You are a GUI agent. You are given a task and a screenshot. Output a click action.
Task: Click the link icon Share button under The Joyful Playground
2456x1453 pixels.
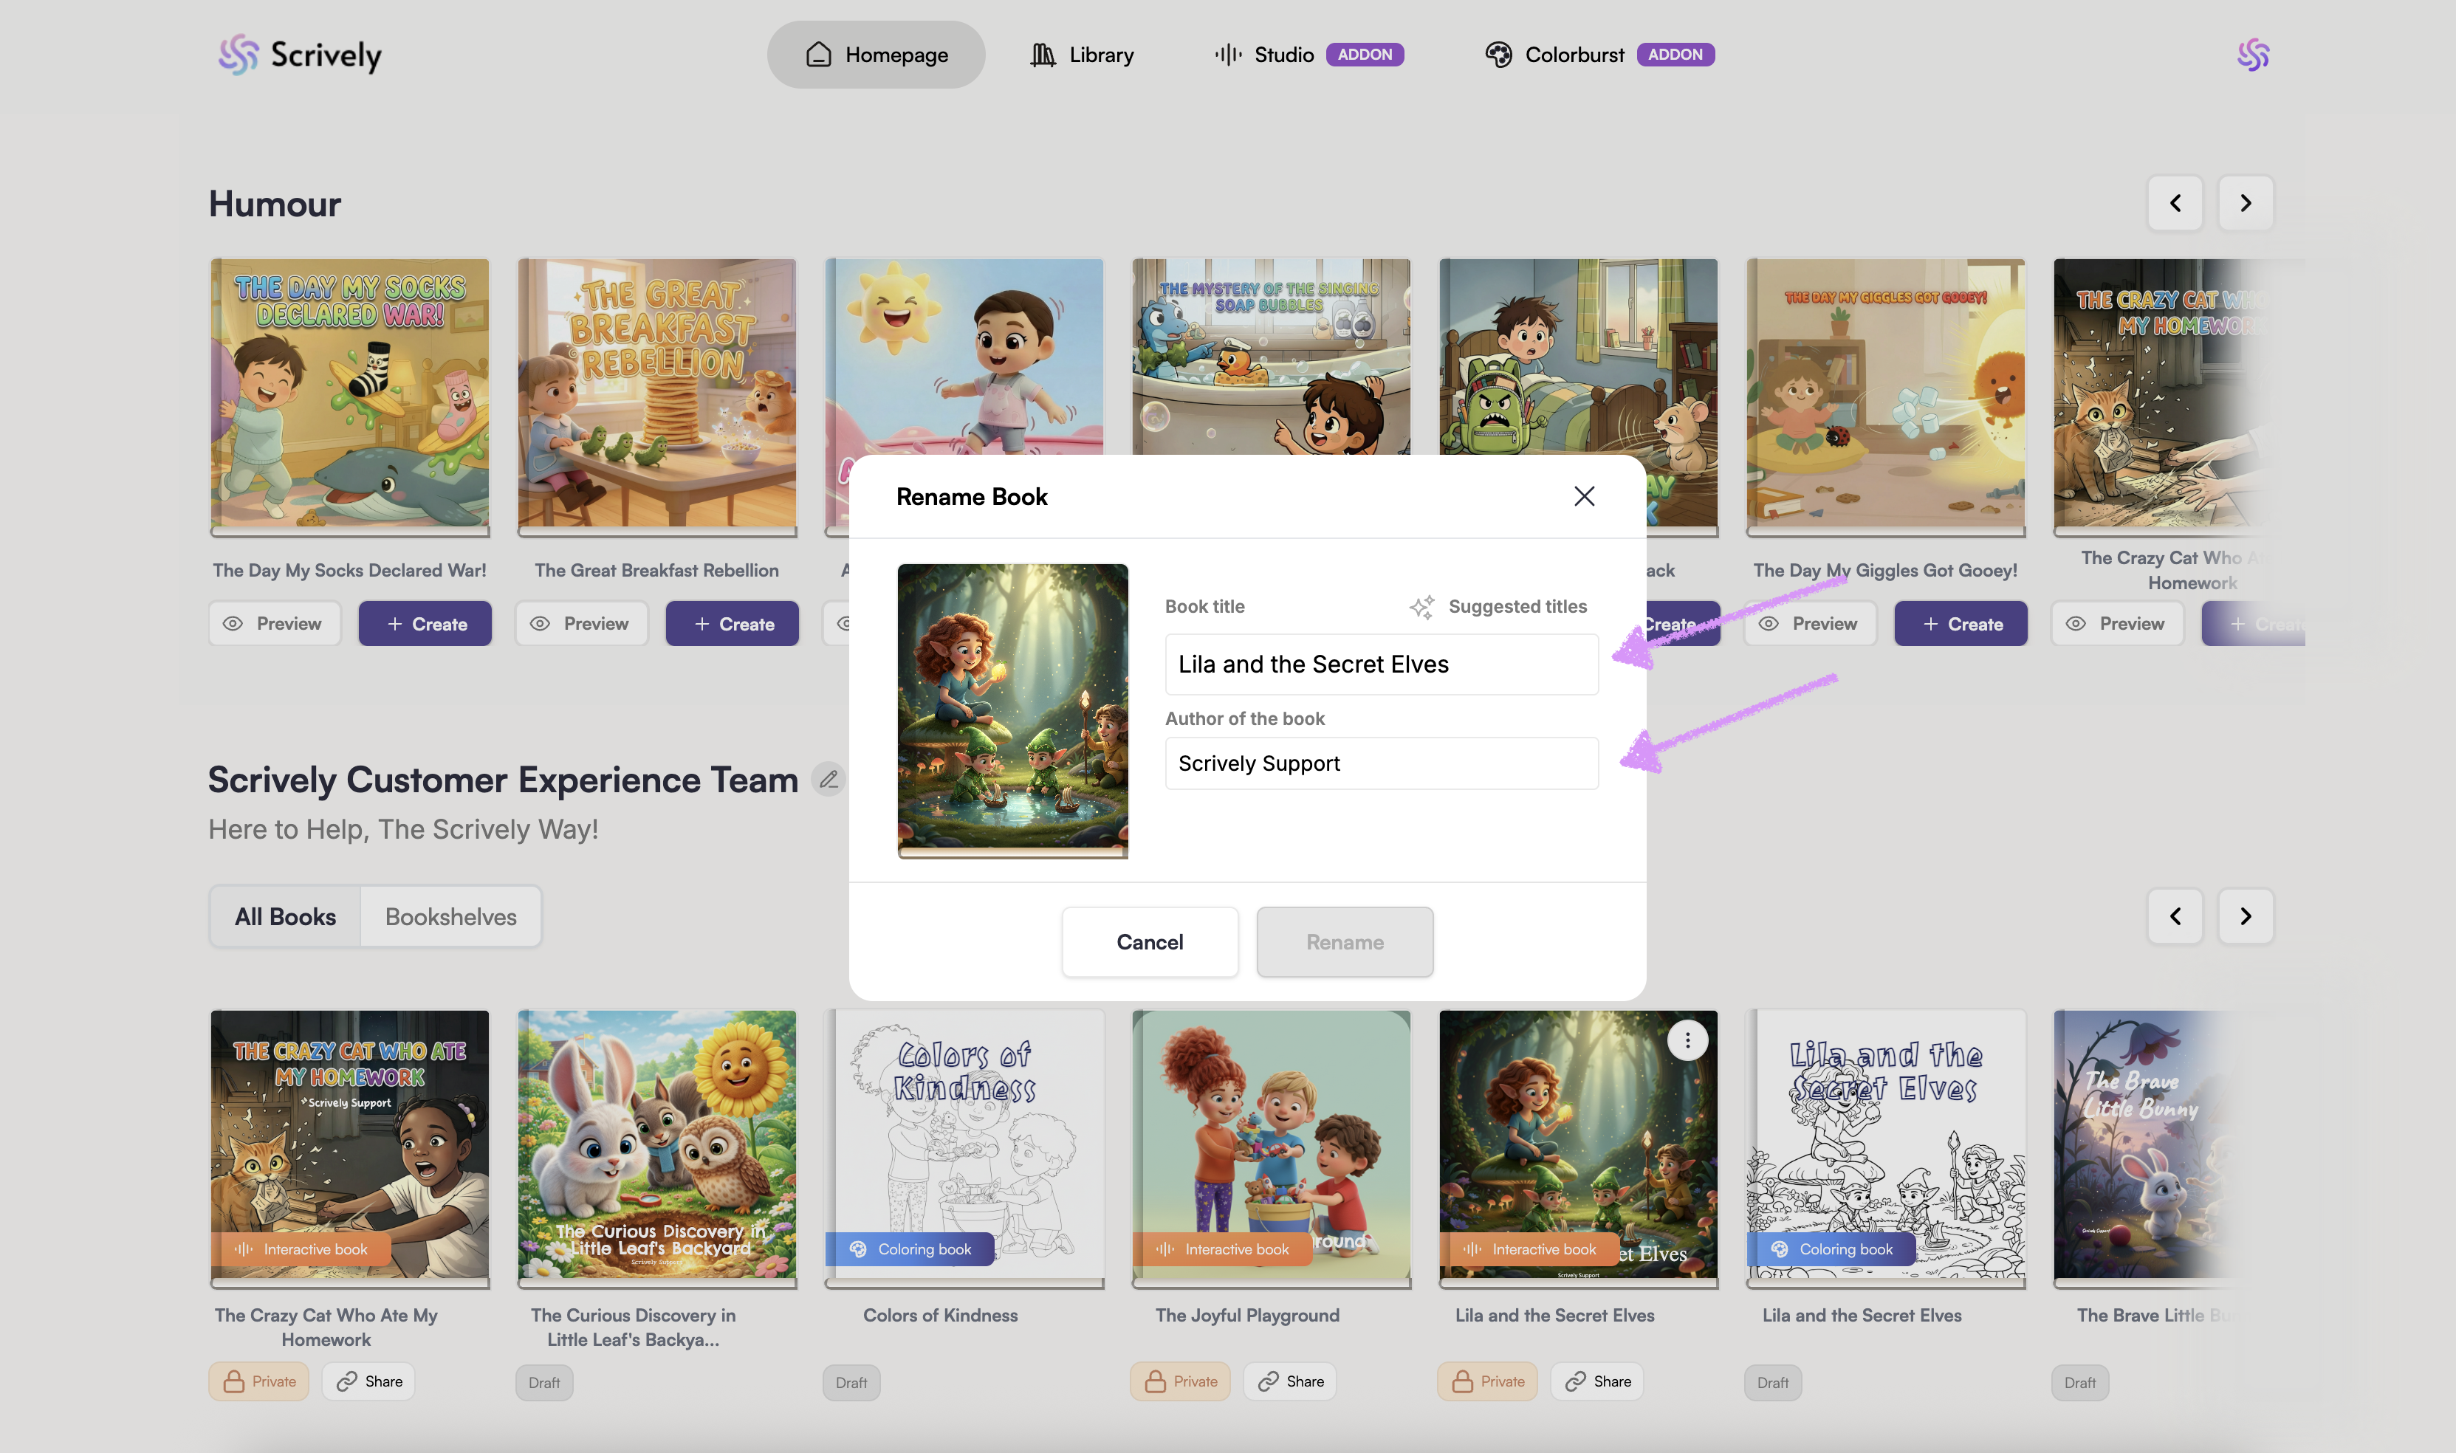(1290, 1381)
